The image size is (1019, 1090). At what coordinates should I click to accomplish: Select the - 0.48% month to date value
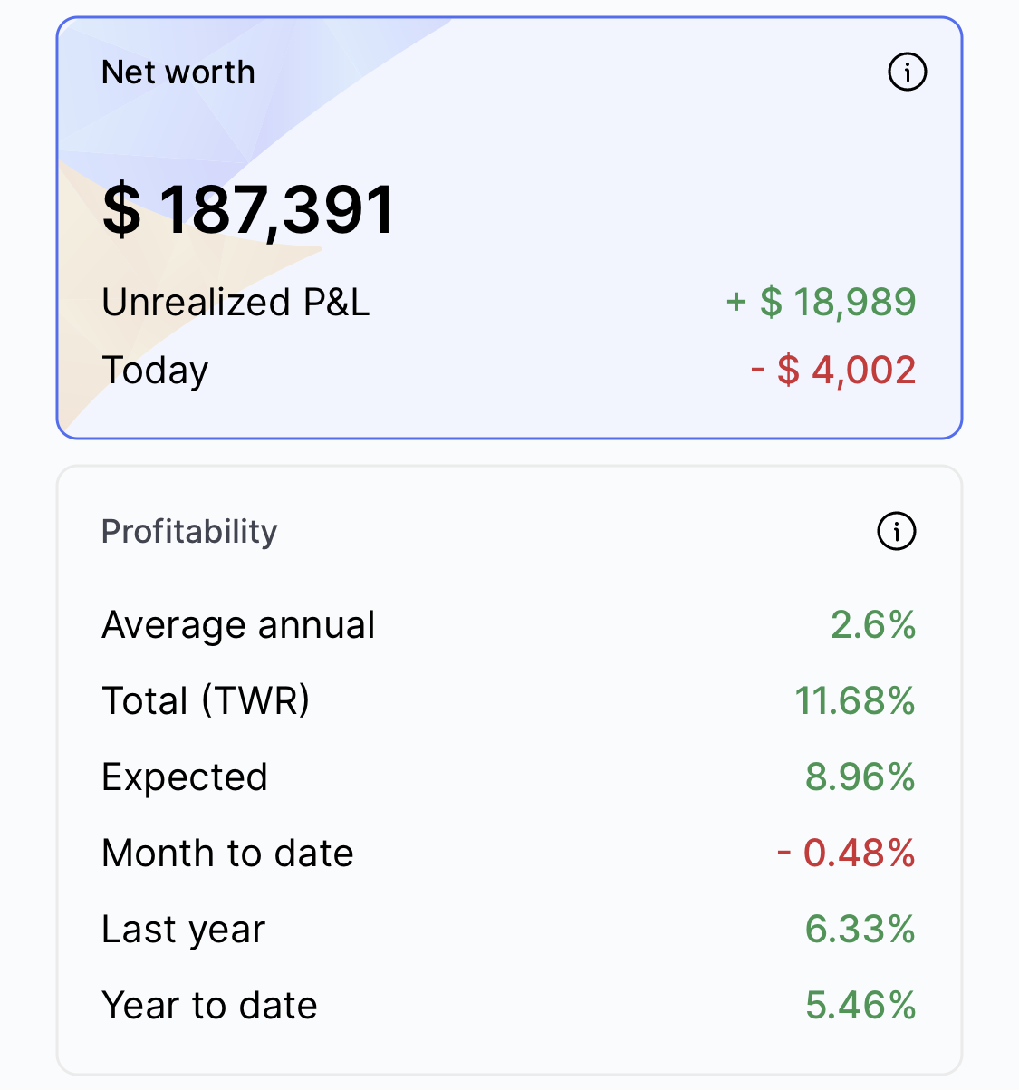point(846,854)
